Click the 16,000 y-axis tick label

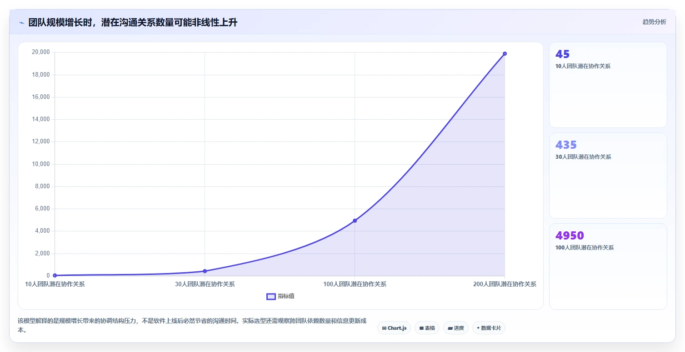tap(40, 97)
